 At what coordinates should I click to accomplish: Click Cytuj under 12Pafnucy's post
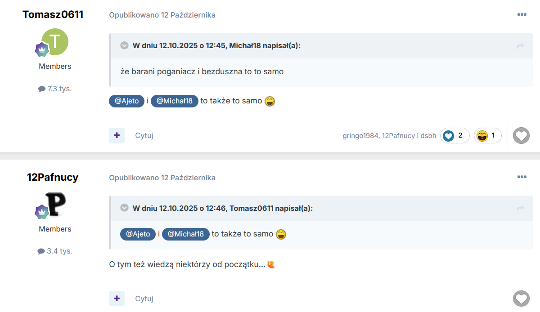click(x=144, y=298)
